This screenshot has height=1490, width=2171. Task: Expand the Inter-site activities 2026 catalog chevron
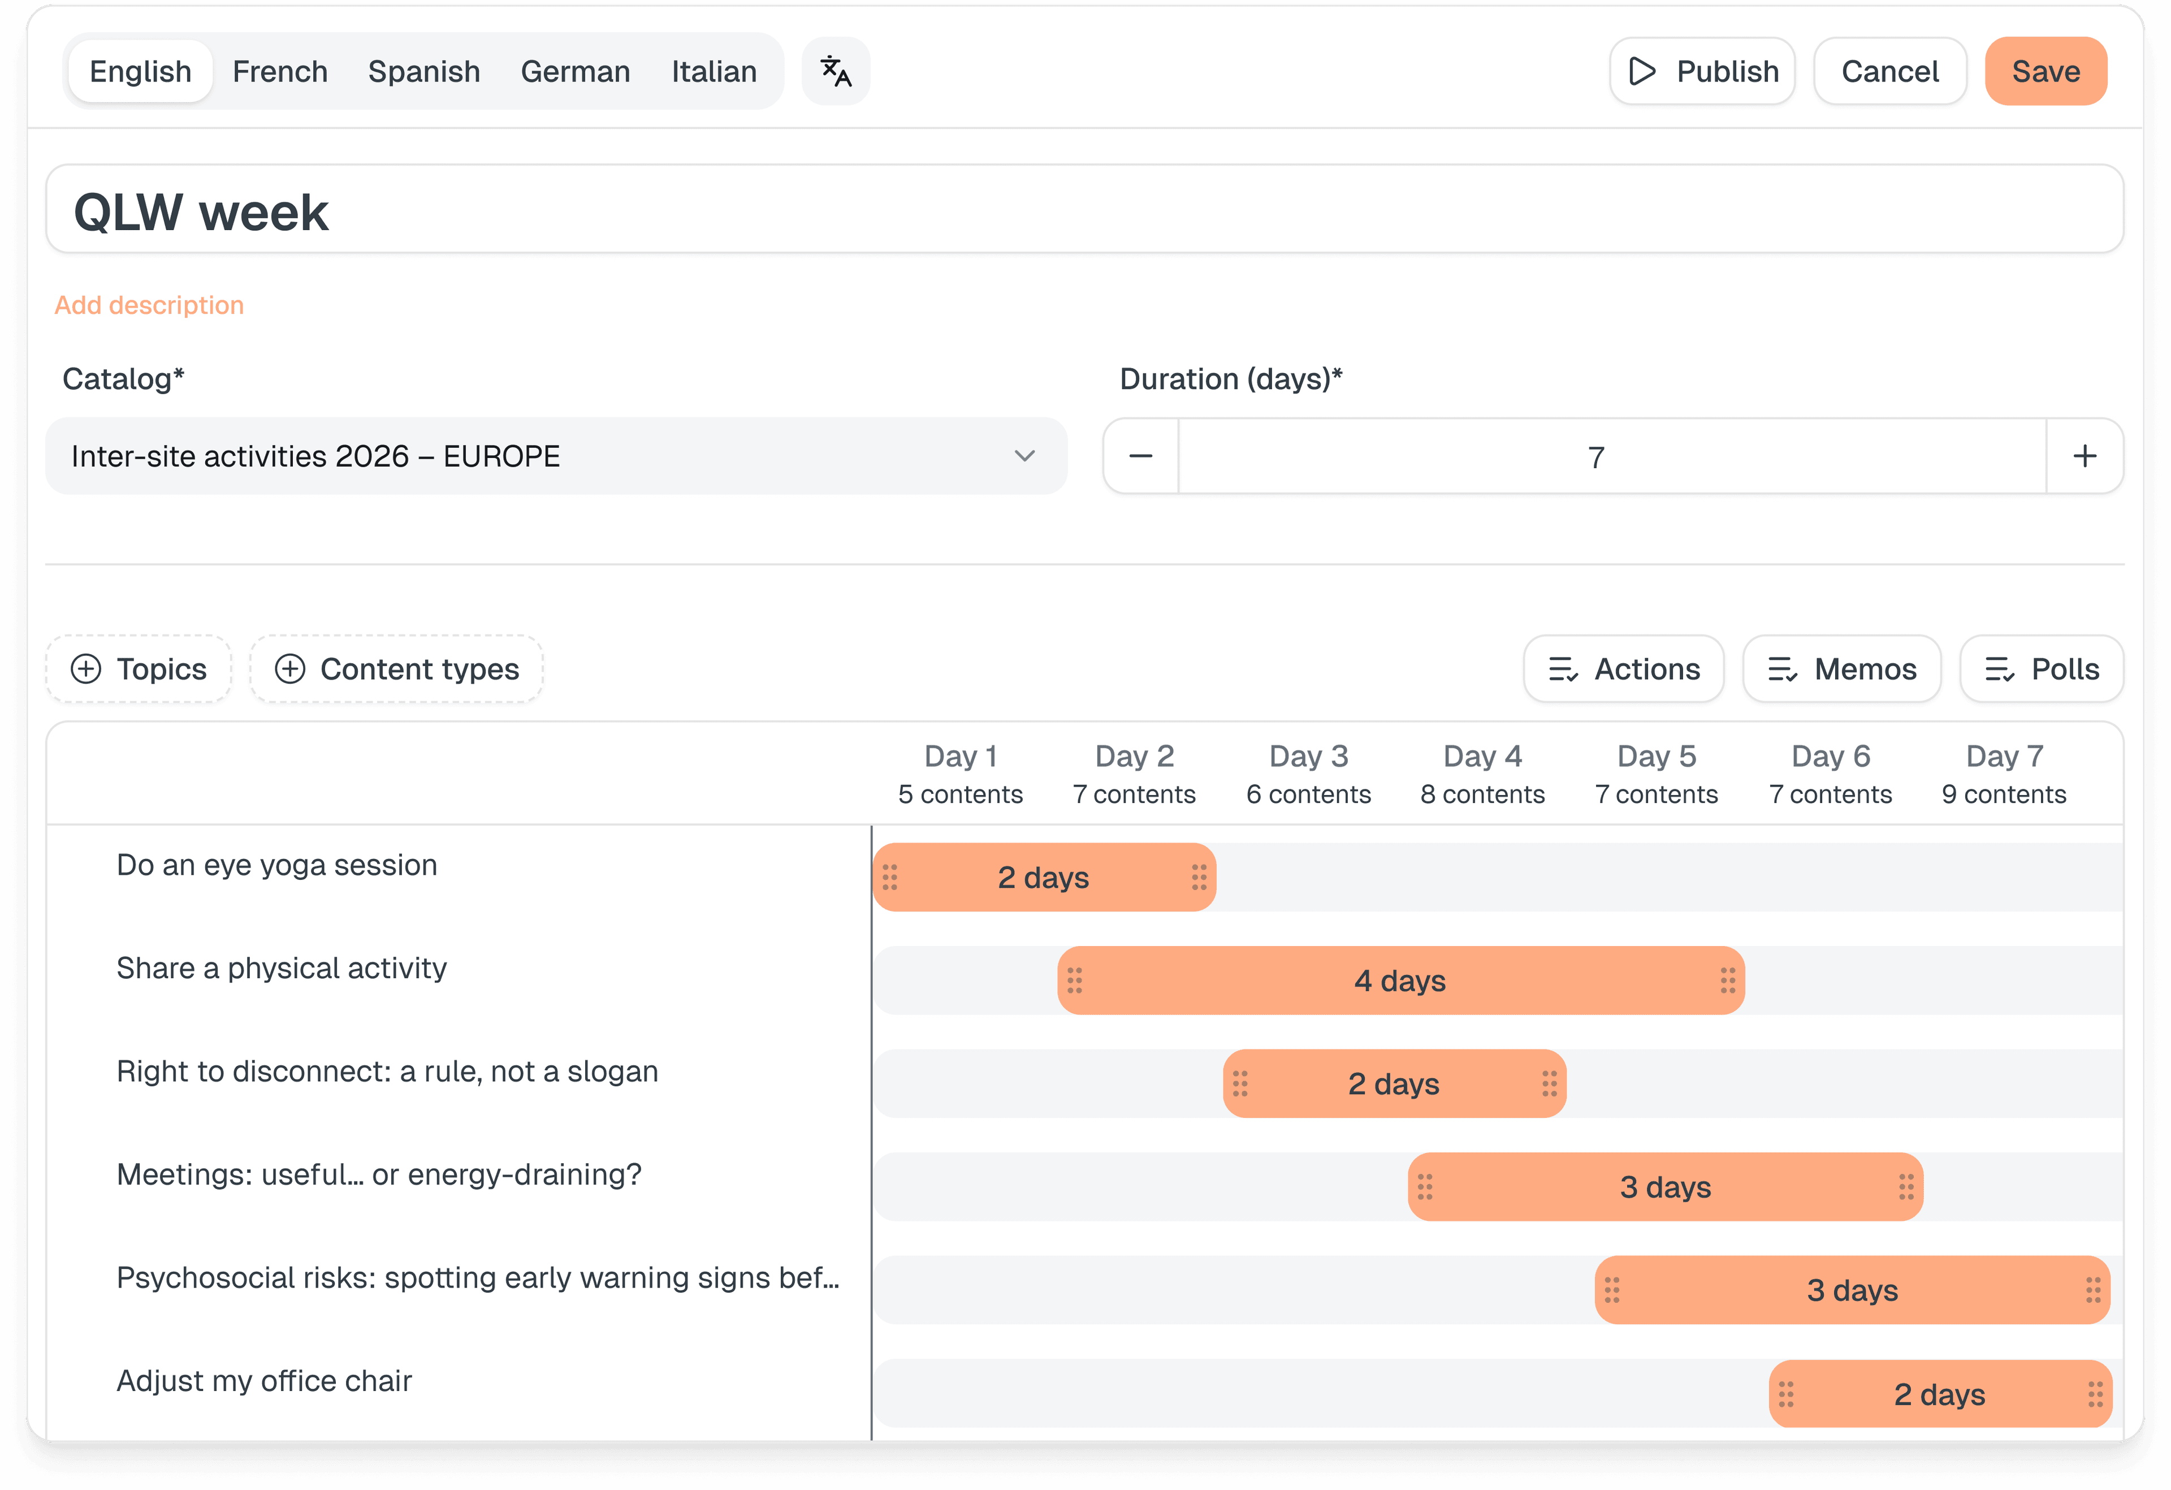pos(1024,456)
